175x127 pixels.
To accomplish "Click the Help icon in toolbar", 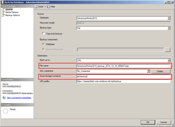I will [x=49, y=7].
